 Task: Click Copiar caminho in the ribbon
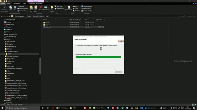point(22,9)
